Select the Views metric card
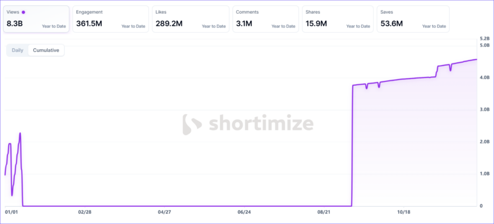Viewport: 494px width, 224px height. pyautogui.click(x=36, y=19)
